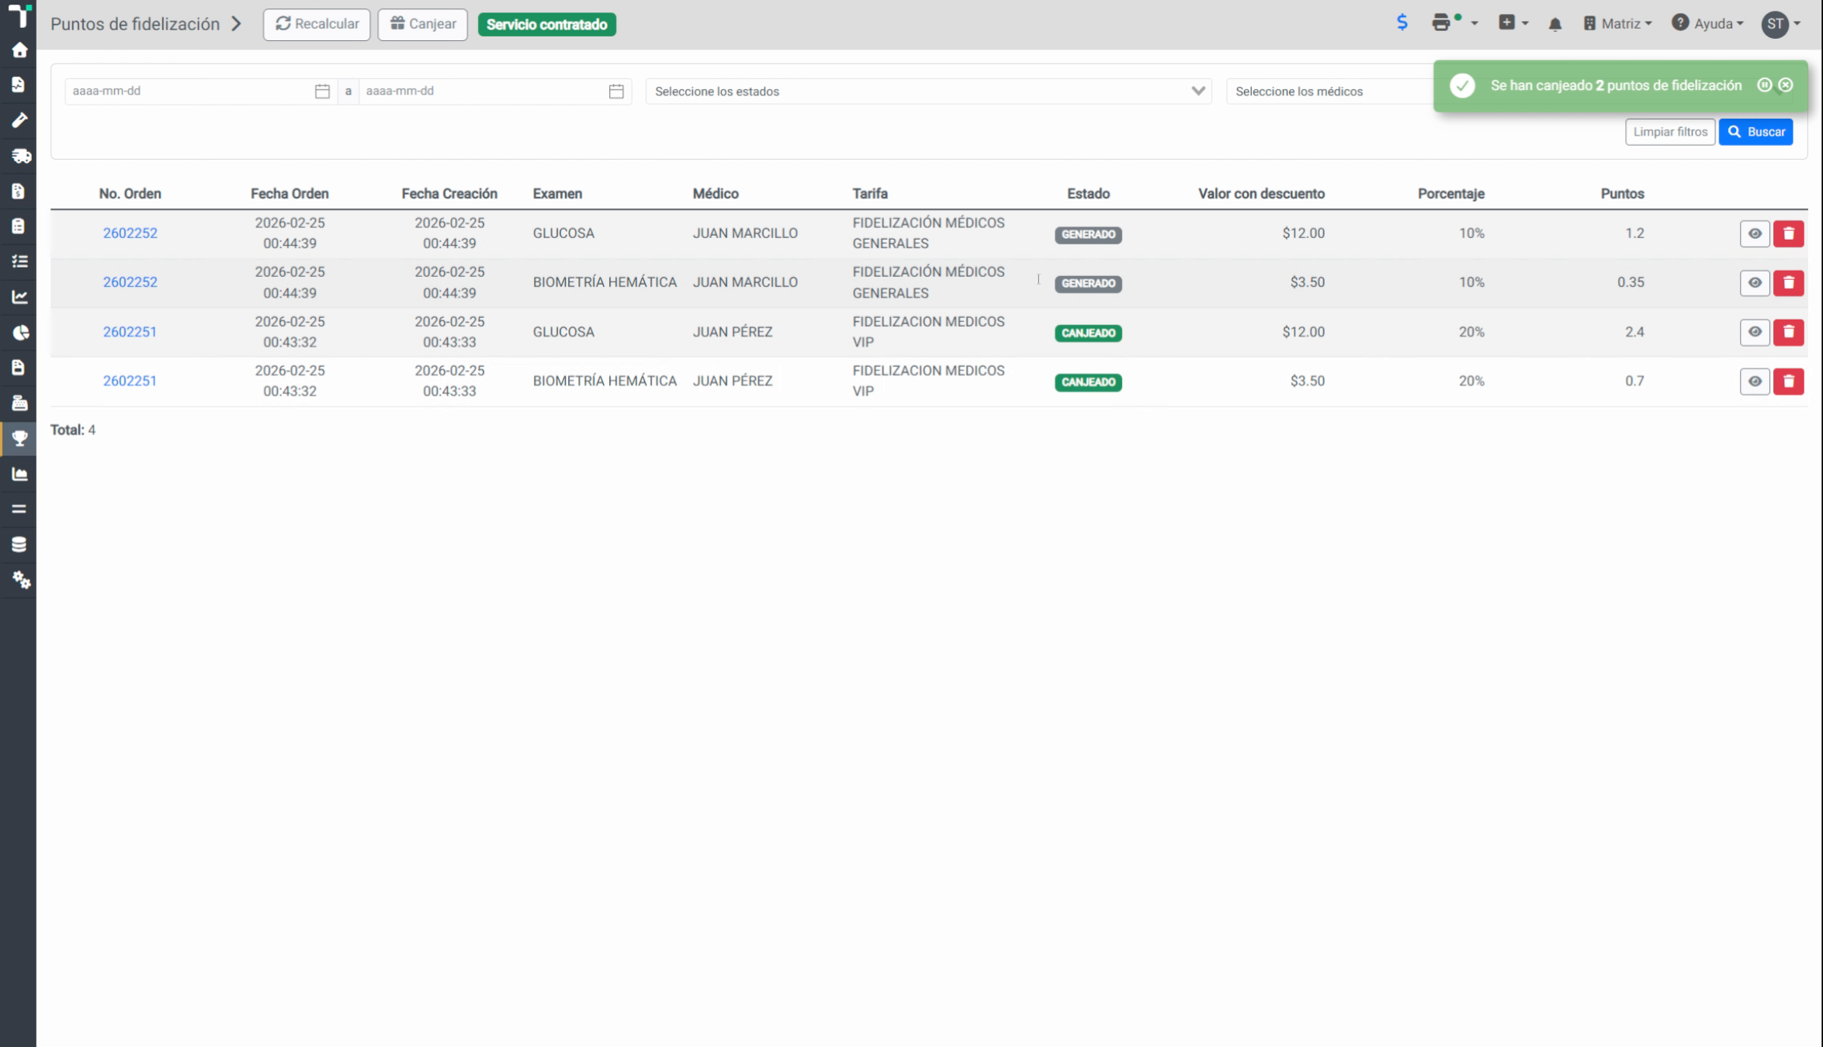Click the start date input field
This screenshot has width=1823, height=1047.
click(199, 92)
